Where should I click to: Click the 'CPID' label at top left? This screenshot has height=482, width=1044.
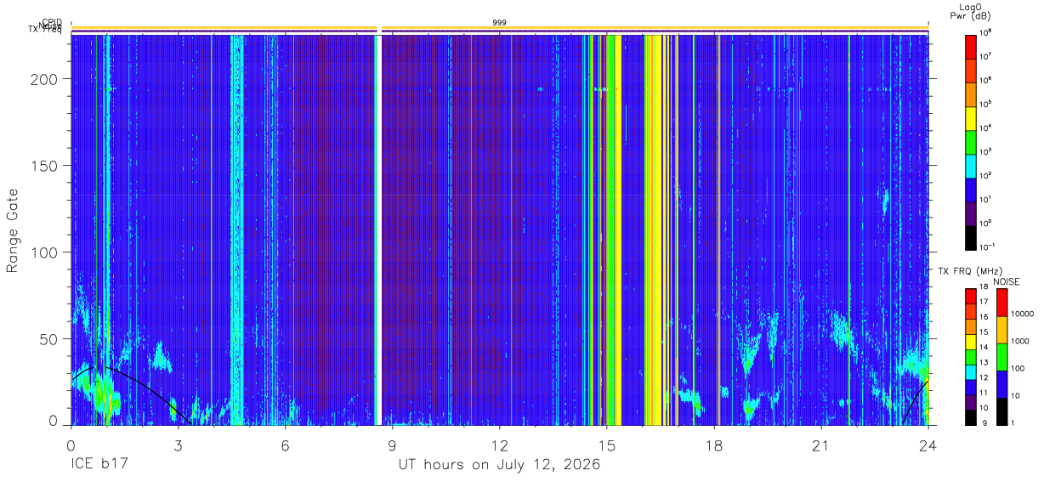[52, 23]
